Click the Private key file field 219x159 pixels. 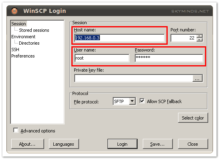[134, 78]
